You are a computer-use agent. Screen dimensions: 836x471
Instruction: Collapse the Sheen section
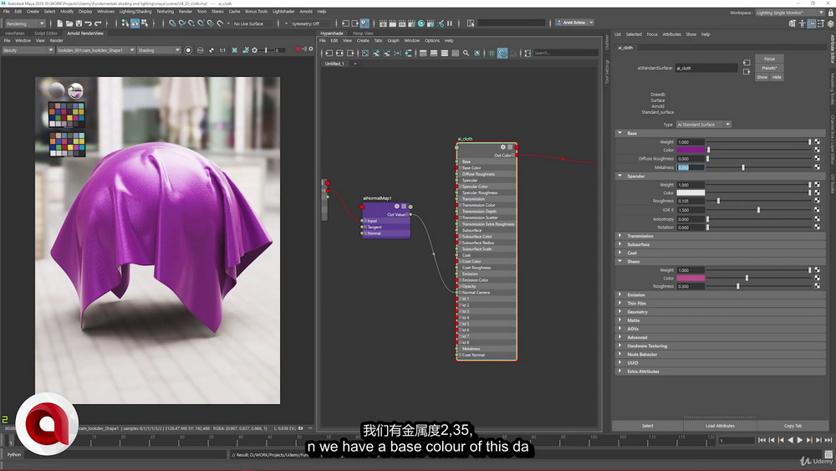point(619,261)
